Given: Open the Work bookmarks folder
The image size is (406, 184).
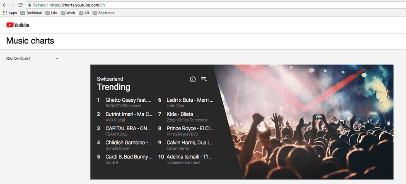Looking at the screenshot, I should coord(68,13).
